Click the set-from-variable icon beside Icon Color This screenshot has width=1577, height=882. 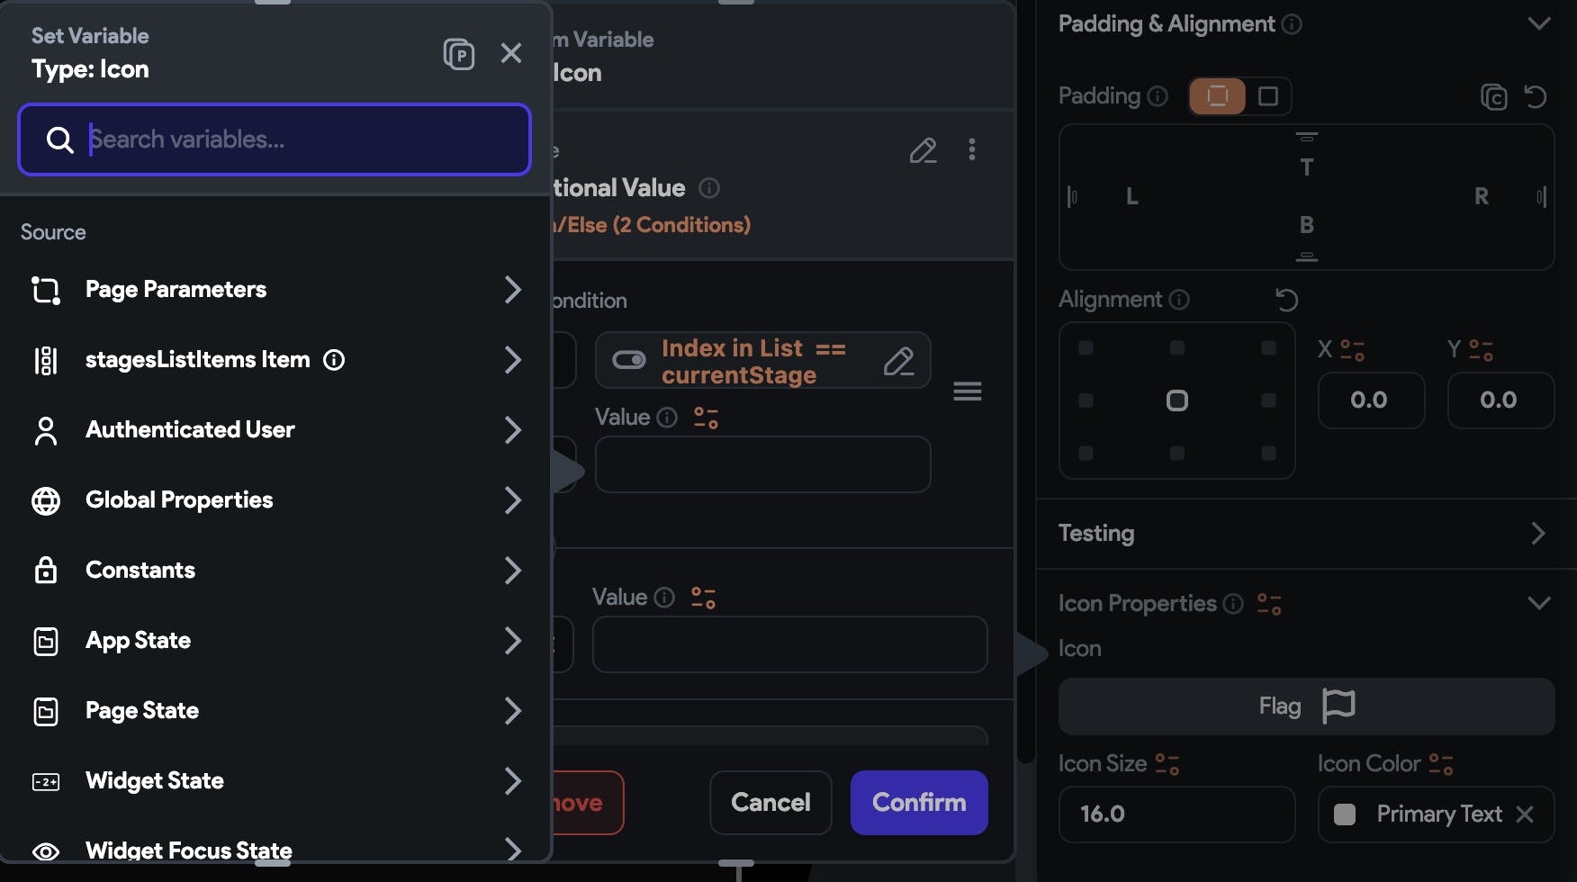pyautogui.click(x=1441, y=764)
